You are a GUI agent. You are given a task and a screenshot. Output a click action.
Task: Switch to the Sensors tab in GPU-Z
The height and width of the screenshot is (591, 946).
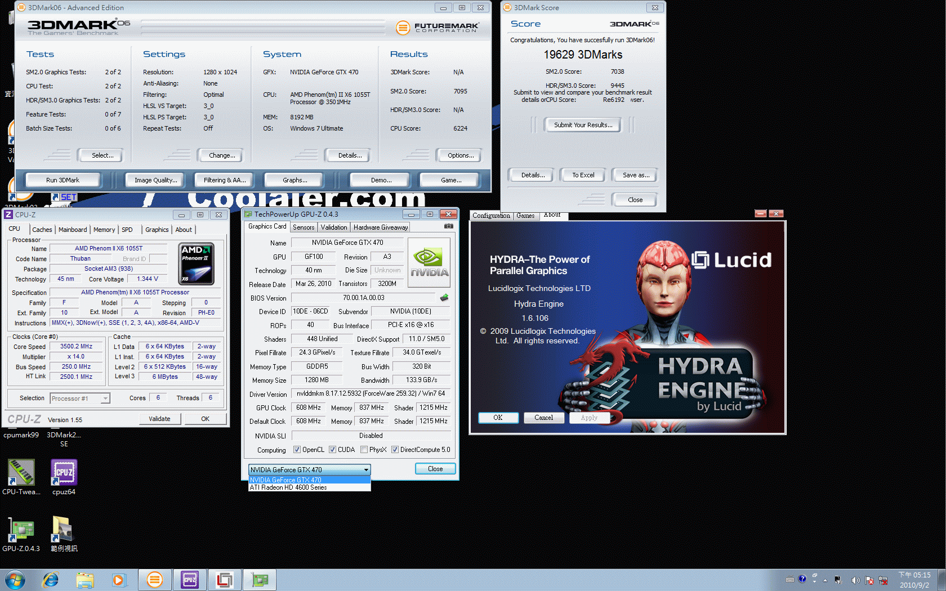(304, 227)
